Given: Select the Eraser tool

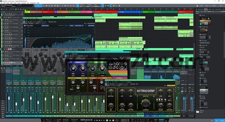Looking at the screenshot, I should click(x=47, y=6).
